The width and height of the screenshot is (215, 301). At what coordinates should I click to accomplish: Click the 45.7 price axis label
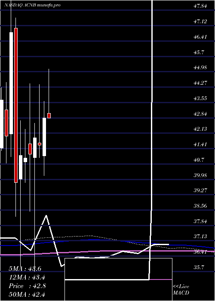[199, 52]
